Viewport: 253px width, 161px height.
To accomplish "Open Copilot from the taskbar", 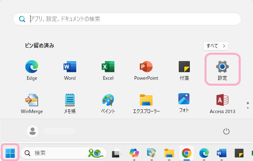I will point(134,153).
